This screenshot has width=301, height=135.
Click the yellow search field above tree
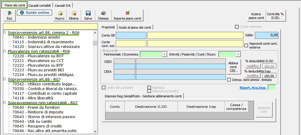[50, 26]
